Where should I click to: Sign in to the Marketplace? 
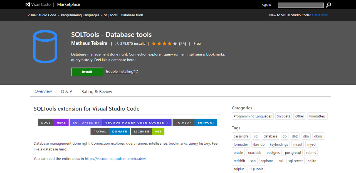coord(266,5)
